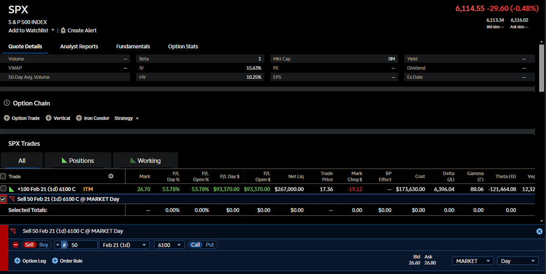
Task: Select the All trades tab
Action: 22,161
